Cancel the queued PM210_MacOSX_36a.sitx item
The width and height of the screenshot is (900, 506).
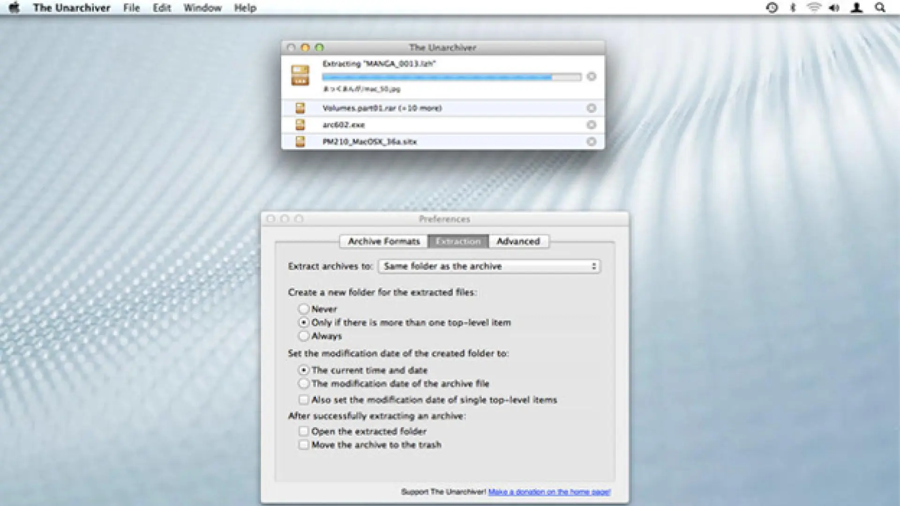[591, 141]
